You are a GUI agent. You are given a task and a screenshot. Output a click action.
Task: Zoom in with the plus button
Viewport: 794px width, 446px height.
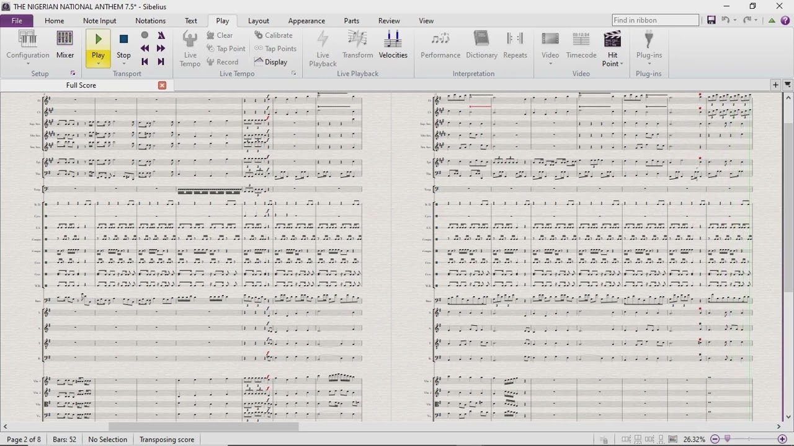[782, 439]
